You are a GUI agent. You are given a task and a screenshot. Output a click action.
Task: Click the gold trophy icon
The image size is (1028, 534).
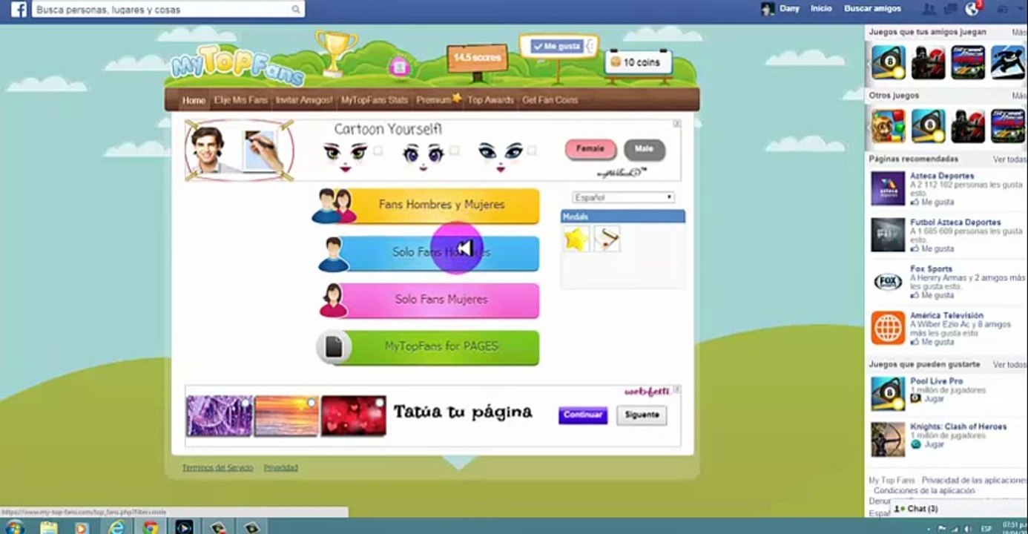tap(336, 52)
